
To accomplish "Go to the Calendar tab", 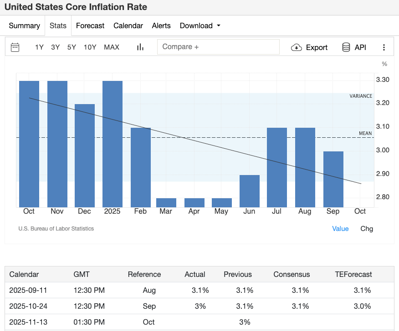I will click(128, 26).
